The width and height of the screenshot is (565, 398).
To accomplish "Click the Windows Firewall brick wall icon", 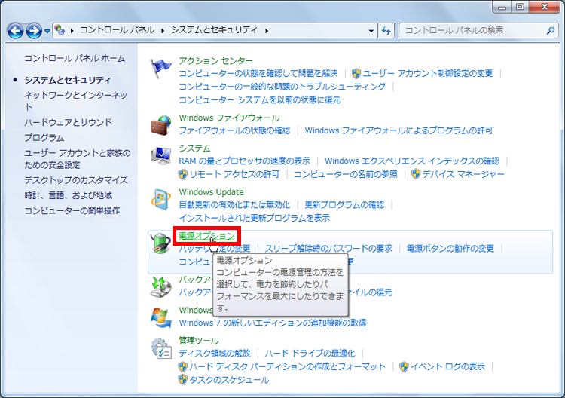I will pyautogui.click(x=160, y=125).
